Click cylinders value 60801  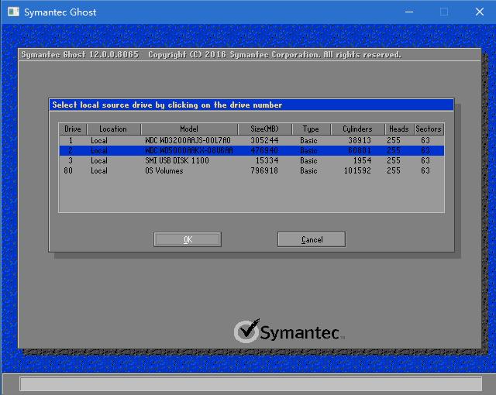[x=360, y=150]
